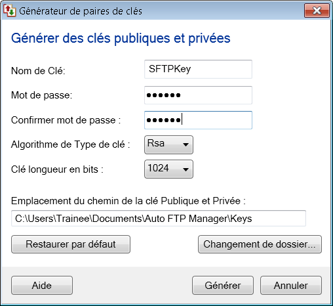Viewport: 333px width, 306px height.
Task: Click the Restaurer par défaut button
Action: pos(71,244)
